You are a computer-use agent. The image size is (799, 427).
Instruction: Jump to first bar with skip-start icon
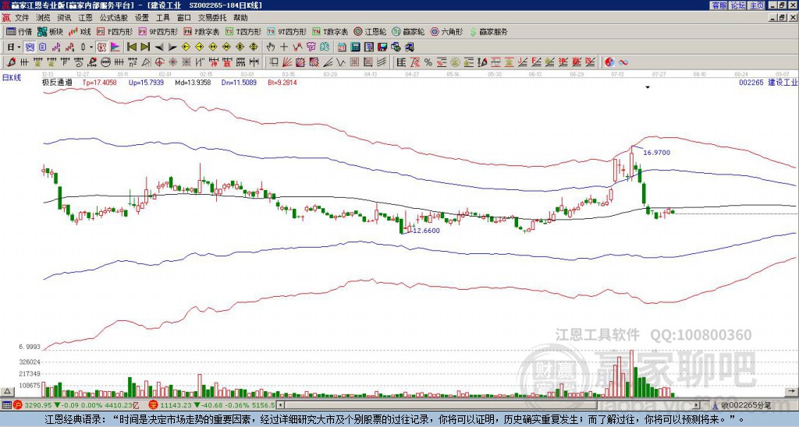tap(131, 48)
